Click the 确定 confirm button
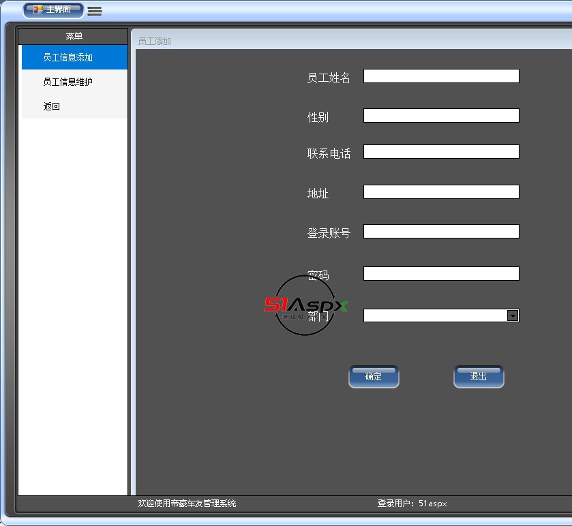Image resolution: width=572 pixels, height=526 pixels. tap(374, 377)
